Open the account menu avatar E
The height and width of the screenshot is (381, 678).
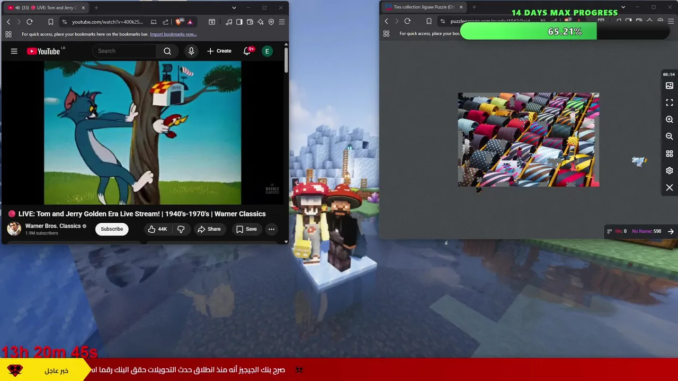pos(267,51)
